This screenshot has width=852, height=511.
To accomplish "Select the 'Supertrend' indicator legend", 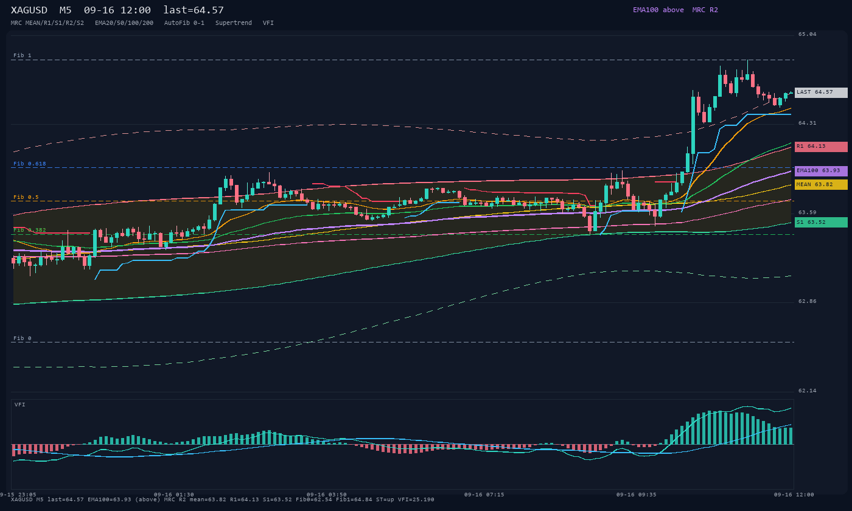I will pos(234,23).
